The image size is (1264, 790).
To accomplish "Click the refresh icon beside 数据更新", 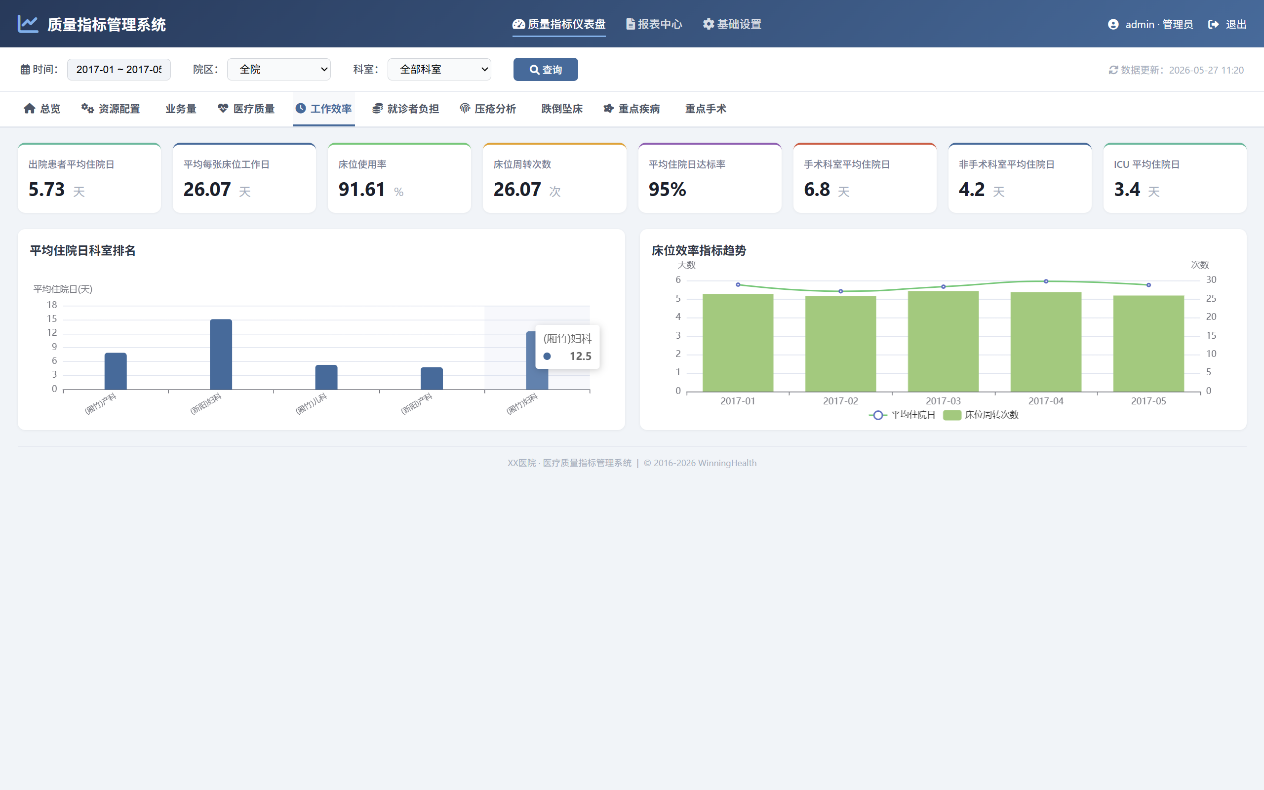I will pos(1113,70).
